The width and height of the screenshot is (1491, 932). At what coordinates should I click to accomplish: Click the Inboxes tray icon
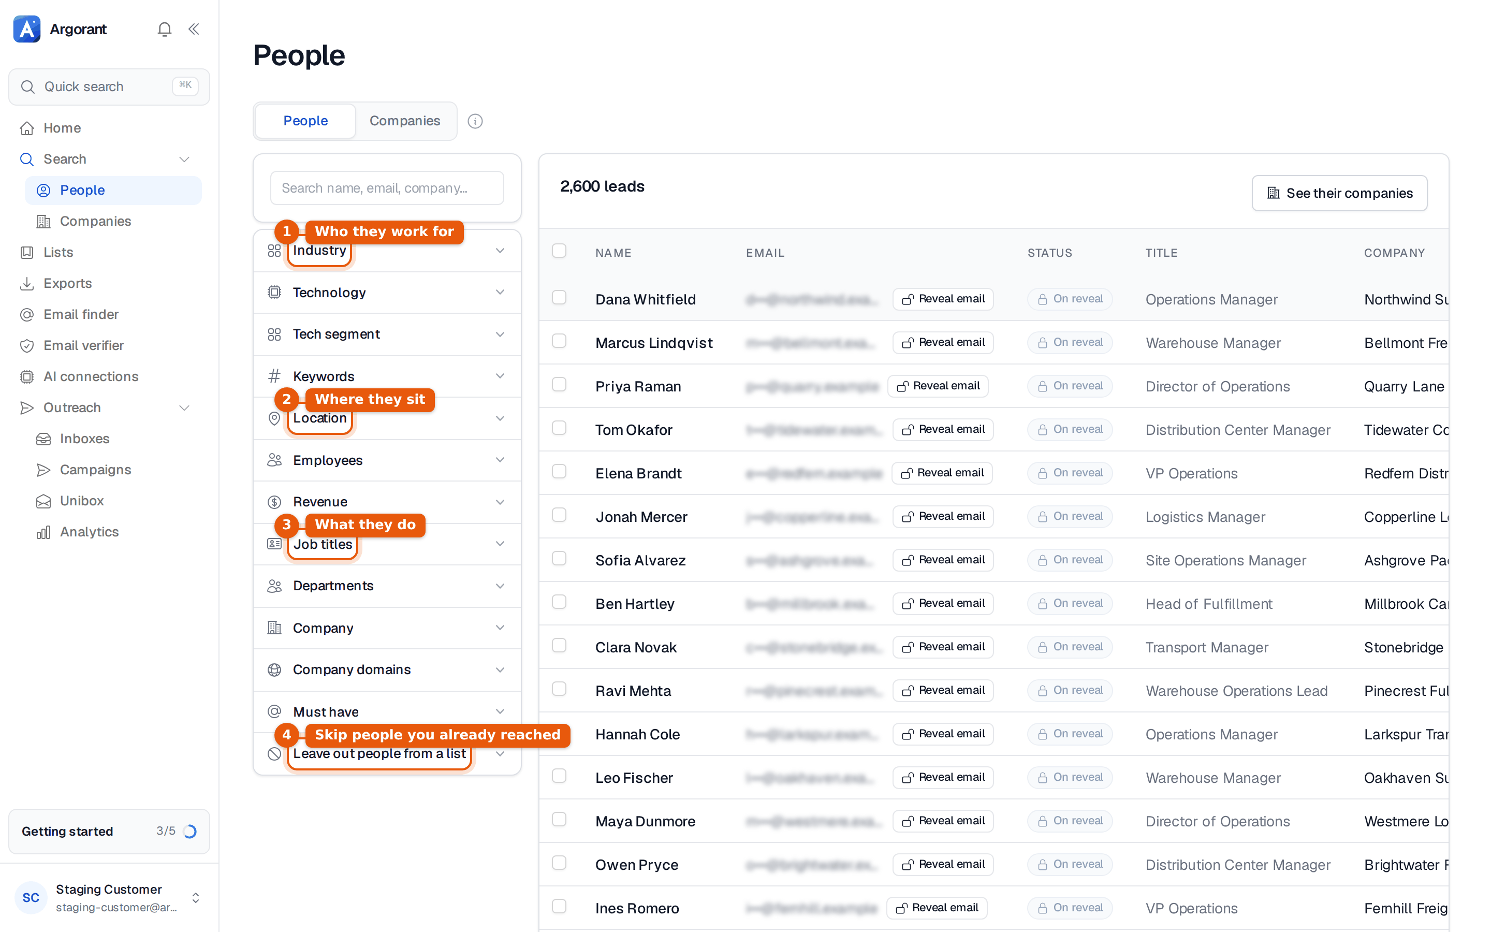pos(43,439)
